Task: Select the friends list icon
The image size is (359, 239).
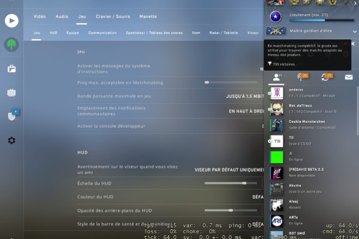Action: 276,77
